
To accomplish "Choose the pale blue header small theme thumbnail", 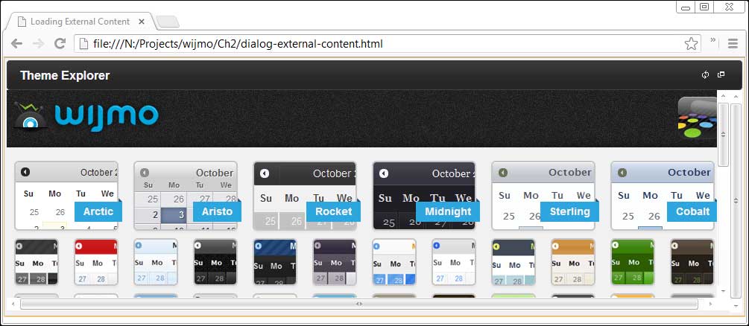I will pos(156,262).
